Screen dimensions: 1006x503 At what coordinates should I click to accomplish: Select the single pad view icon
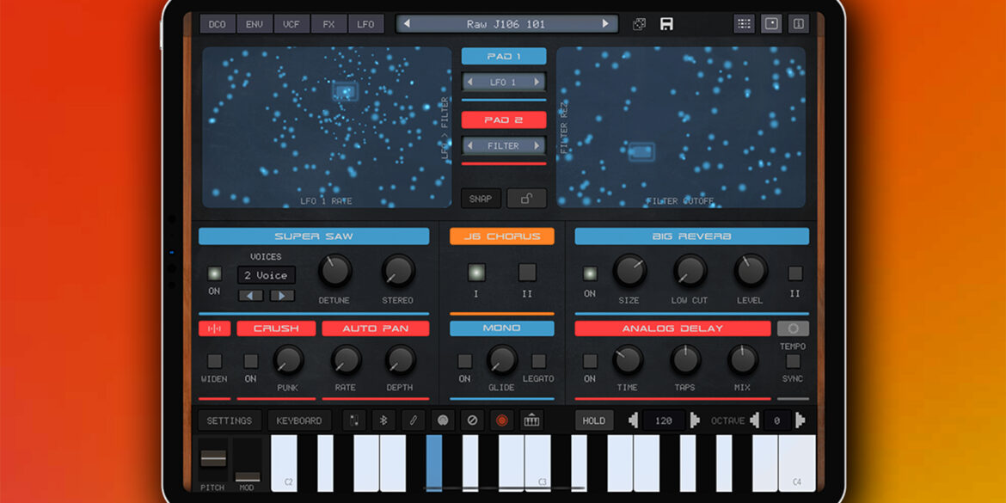pos(772,23)
